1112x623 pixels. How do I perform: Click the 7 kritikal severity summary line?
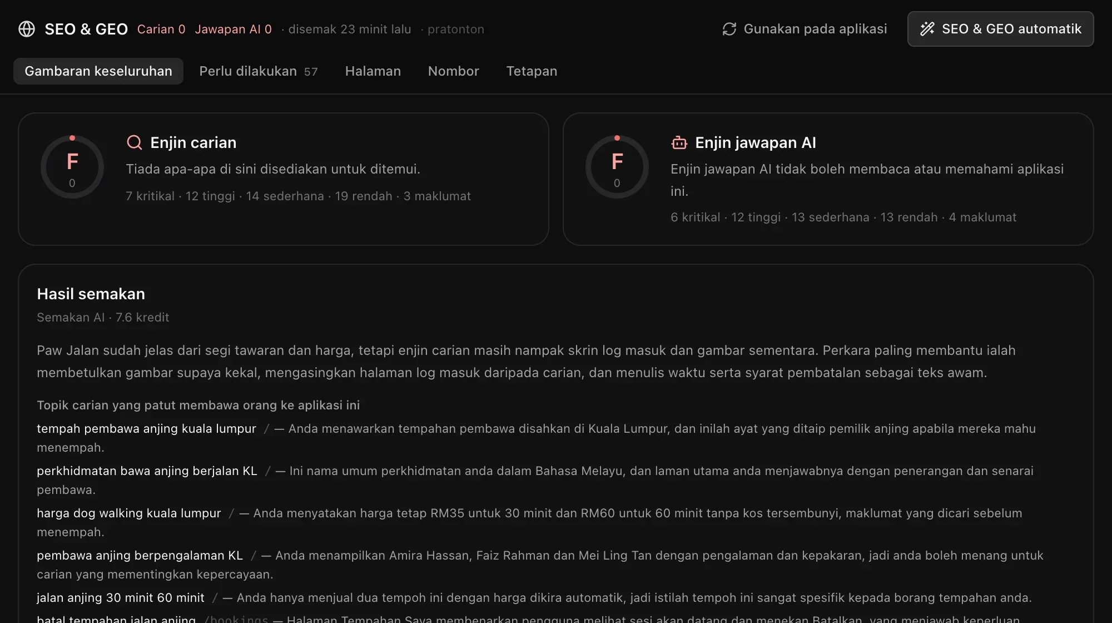point(298,196)
